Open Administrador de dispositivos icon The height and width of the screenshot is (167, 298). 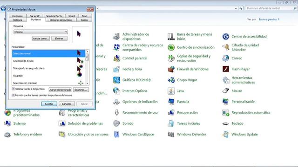(x=116, y=36)
